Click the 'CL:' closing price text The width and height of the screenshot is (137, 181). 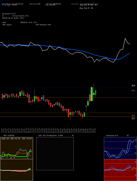[50, 5]
